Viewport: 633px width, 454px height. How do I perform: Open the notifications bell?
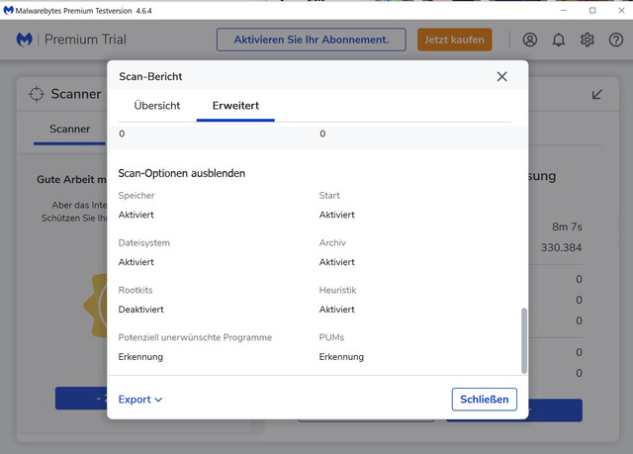[559, 40]
